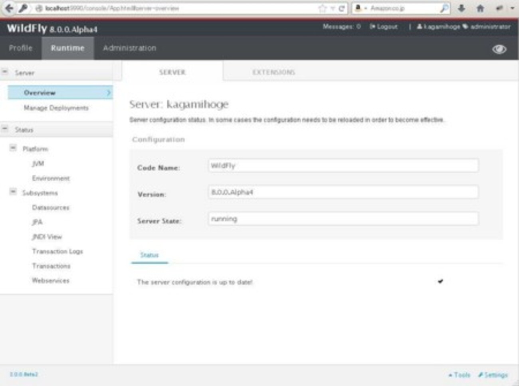Switch to the EXTENSIONS tab
The width and height of the screenshot is (519, 386).
tap(273, 72)
